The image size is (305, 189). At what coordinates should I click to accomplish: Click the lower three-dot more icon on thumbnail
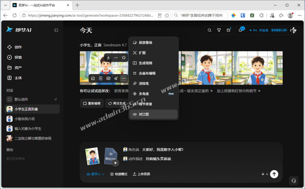click(x=124, y=78)
